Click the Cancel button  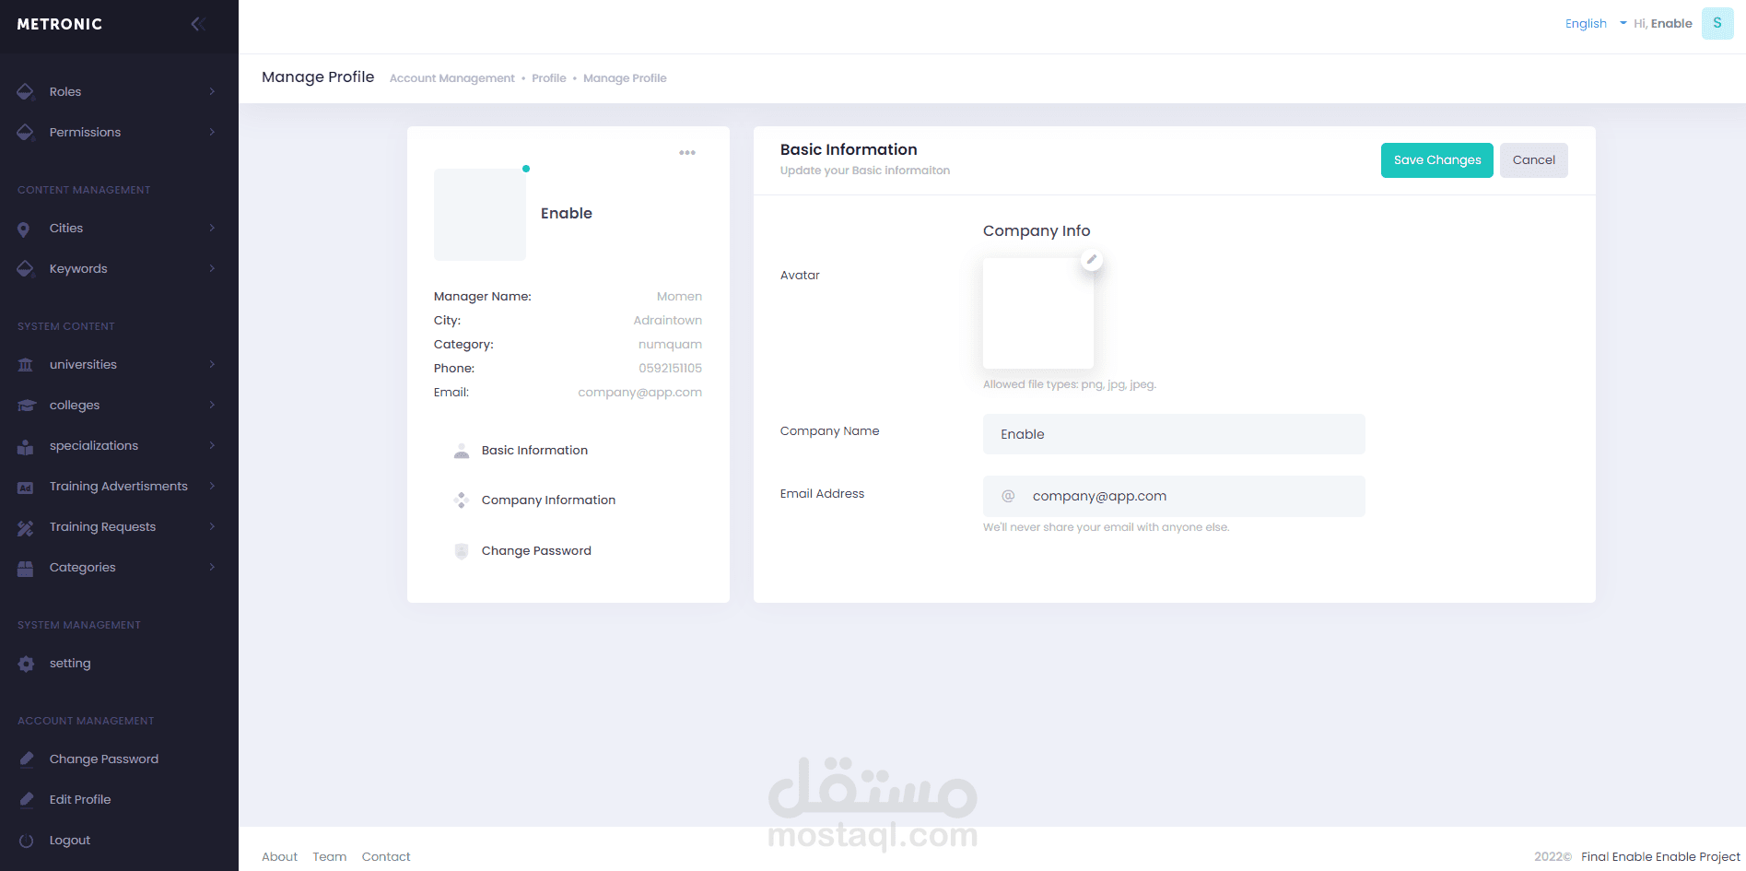[x=1533, y=160]
